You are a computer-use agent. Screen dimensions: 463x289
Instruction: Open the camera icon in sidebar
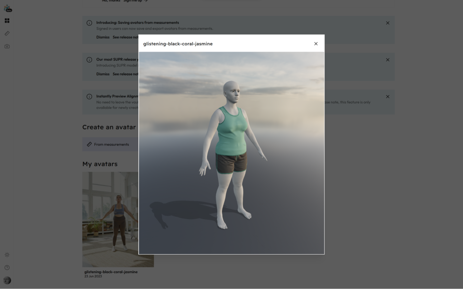pos(7,46)
